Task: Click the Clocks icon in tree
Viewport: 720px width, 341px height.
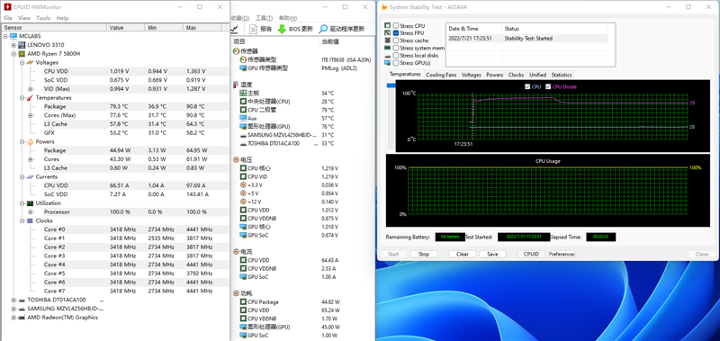Action: [x=30, y=220]
